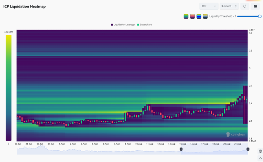Viewport: 263px width, 162px height.
Task: Click the 8 Aug date axis label
Action: point(128,144)
